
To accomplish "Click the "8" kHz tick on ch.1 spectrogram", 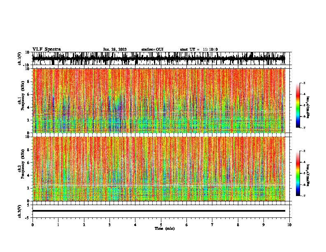I will (29, 82).
